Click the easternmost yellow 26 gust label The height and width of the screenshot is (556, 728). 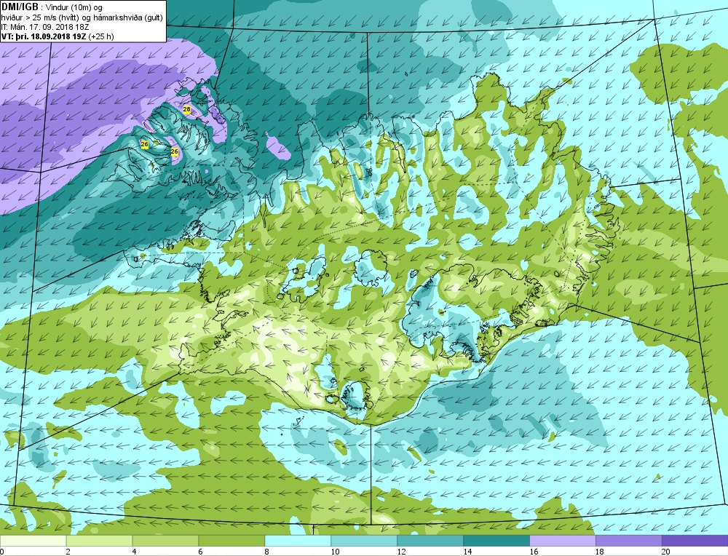coord(175,151)
